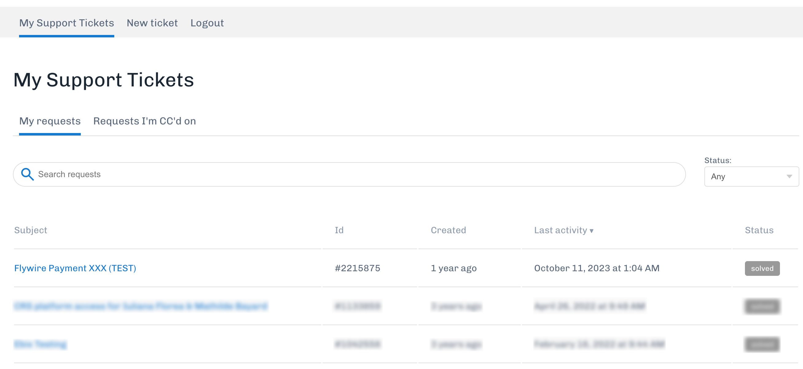Viewport: 803px width, 369px height.
Task: Click the magnifying glass search icon
Action: point(27,174)
